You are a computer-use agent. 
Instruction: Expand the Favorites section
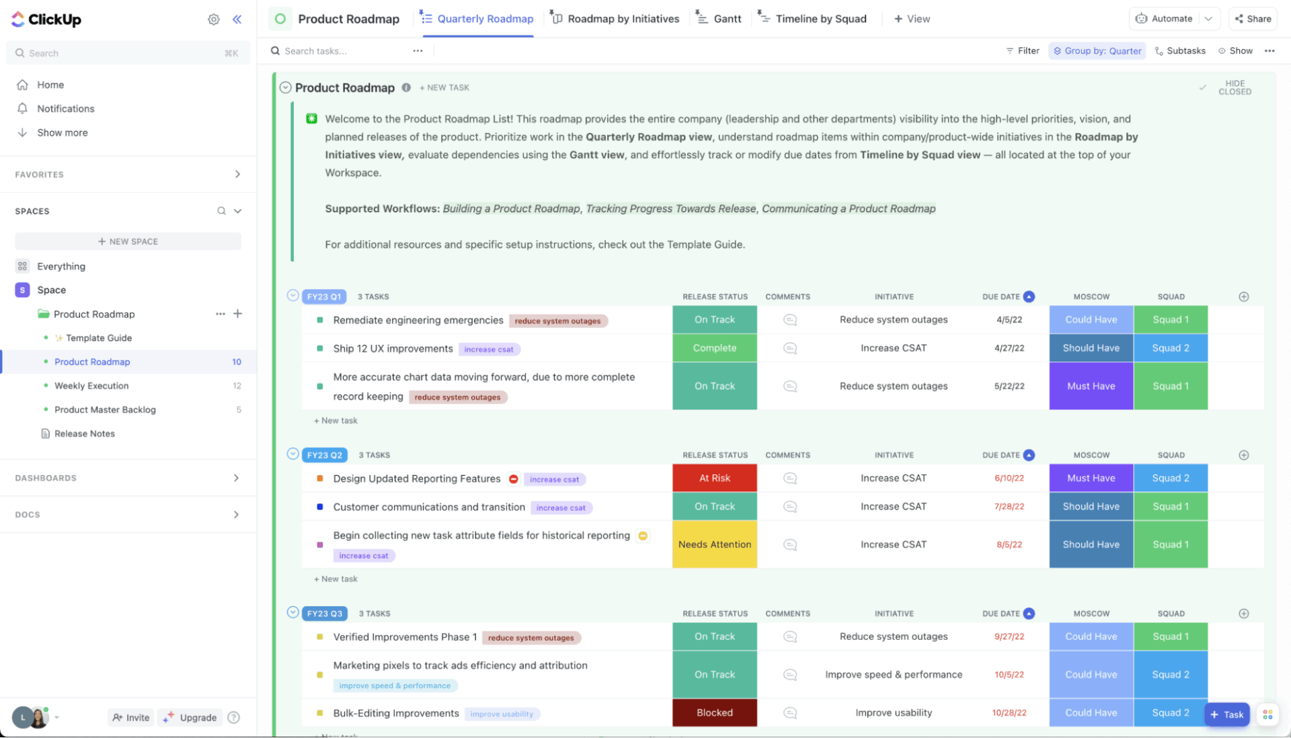(237, 174)
